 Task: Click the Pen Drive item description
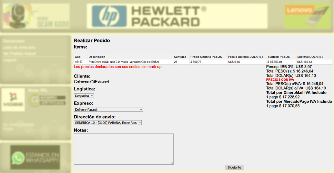pos(124,62)
